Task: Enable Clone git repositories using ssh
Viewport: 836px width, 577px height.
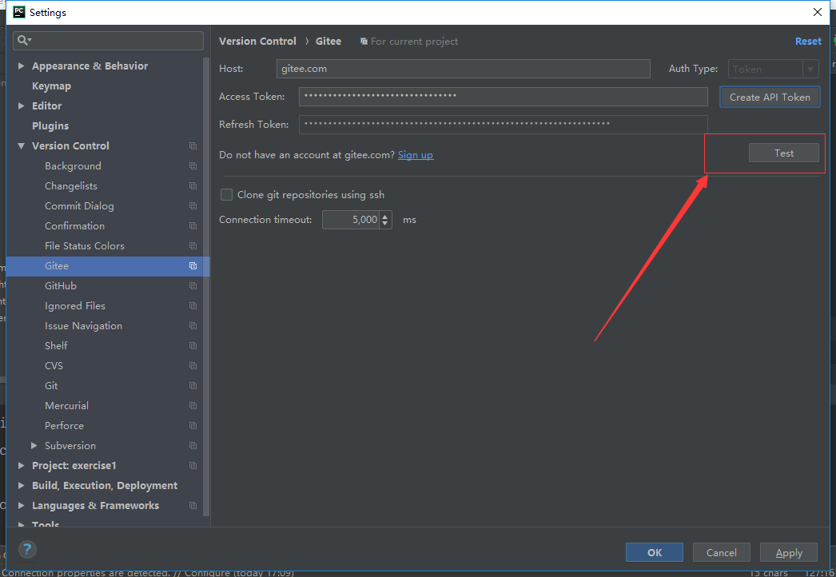Action: (x=227, y=195)
